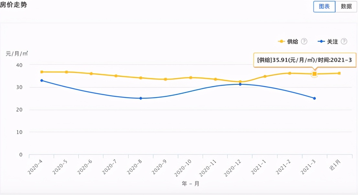Click help icon next to 关注 legend

click(344, 41)
